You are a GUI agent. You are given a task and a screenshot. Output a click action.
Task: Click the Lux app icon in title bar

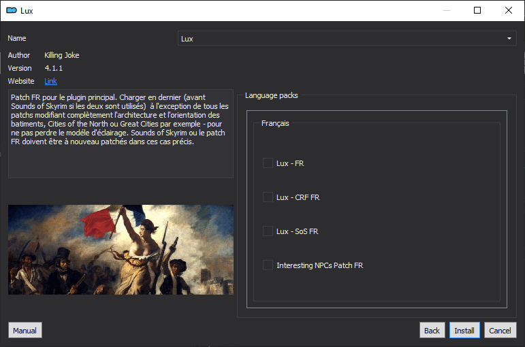click(12, 10)
